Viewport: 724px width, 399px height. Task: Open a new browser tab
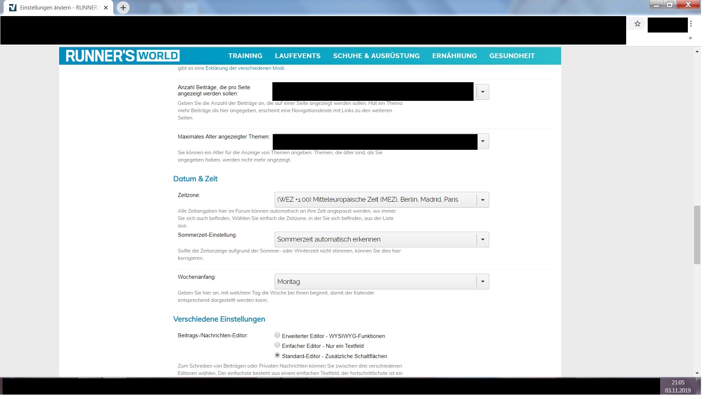pyautogui.click(x=123, y=8)
